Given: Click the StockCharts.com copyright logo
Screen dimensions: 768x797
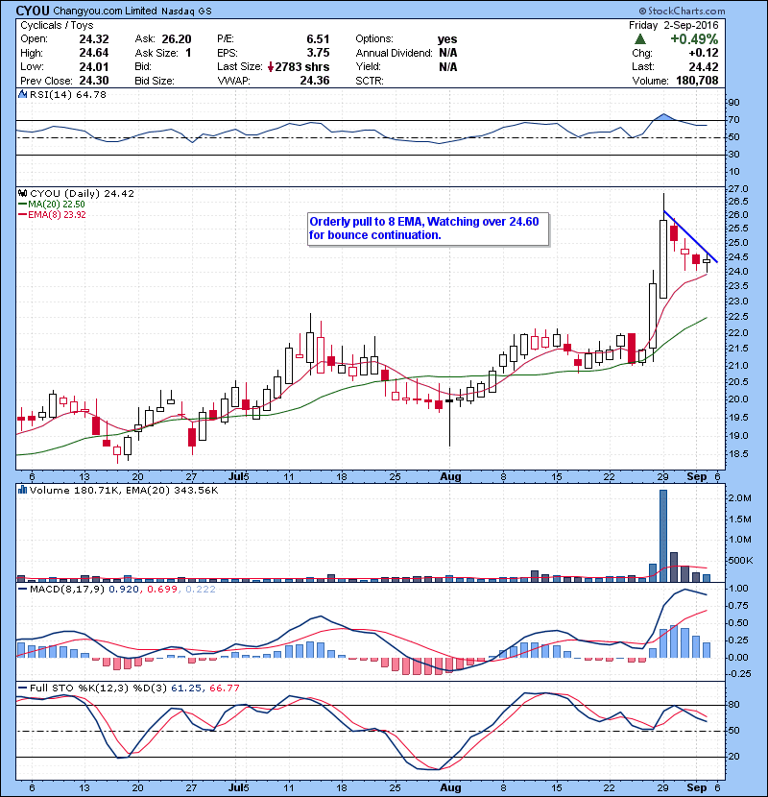Looking at the screenshot, I should pyautogui.click(x=683, y=11).
